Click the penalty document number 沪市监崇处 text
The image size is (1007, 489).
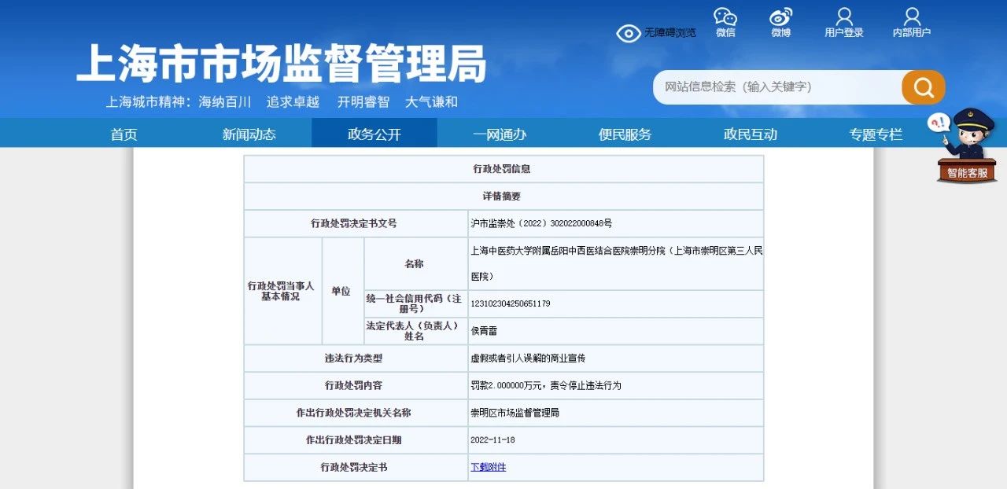click(x=540, y=223)
